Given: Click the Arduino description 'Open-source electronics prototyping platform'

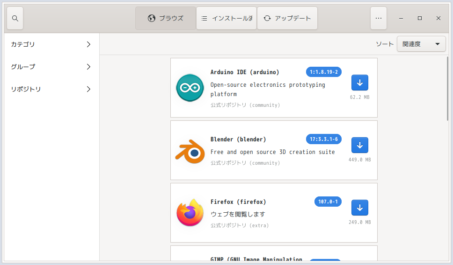Looking at the screenshot, I should 268,89.
